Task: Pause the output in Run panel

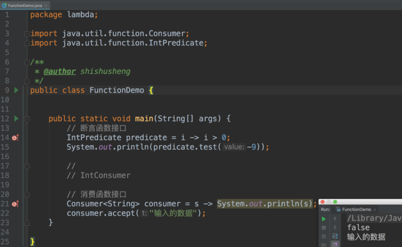Action: (324, 236)
